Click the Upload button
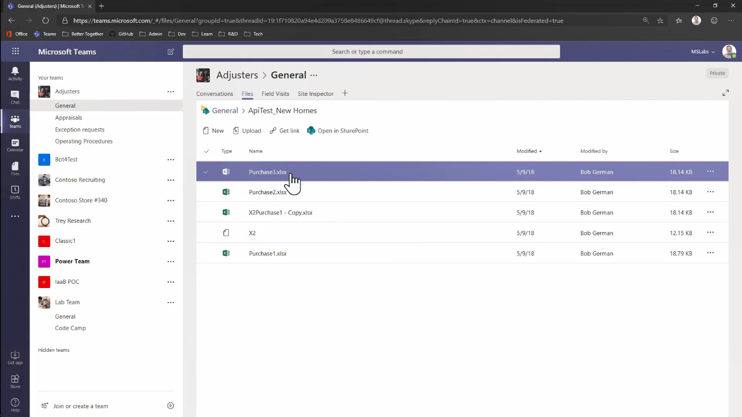742x417 pixels. click(x=247, y=131)
